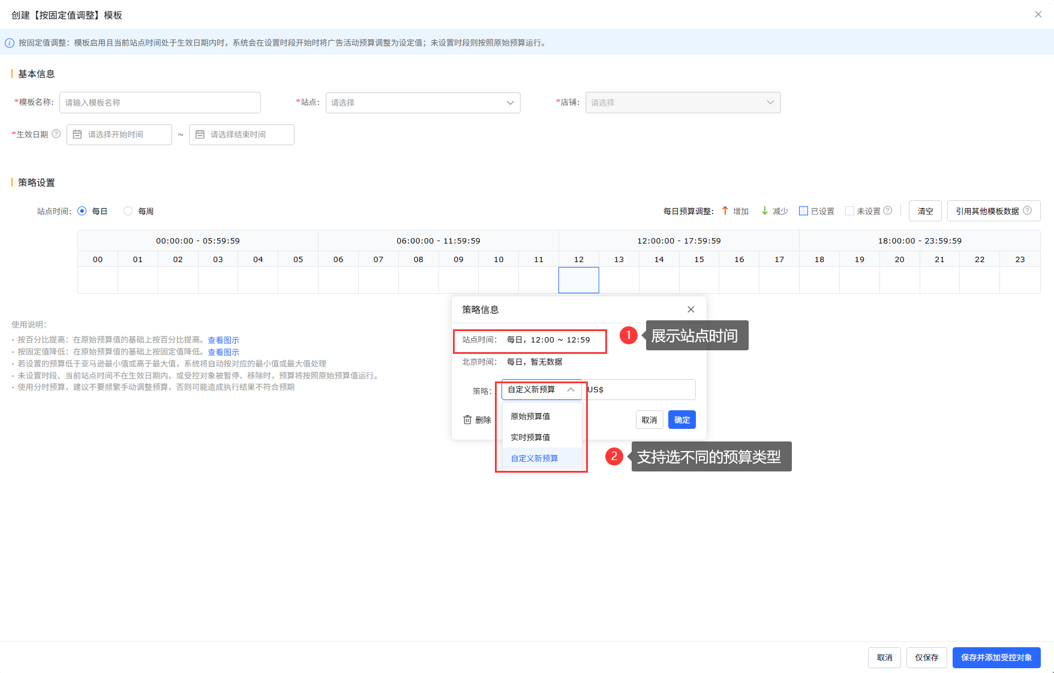Screen dimensions: 1054x673
Task: Click calendar icon in end date field
Action: click(x=200, y=134)
